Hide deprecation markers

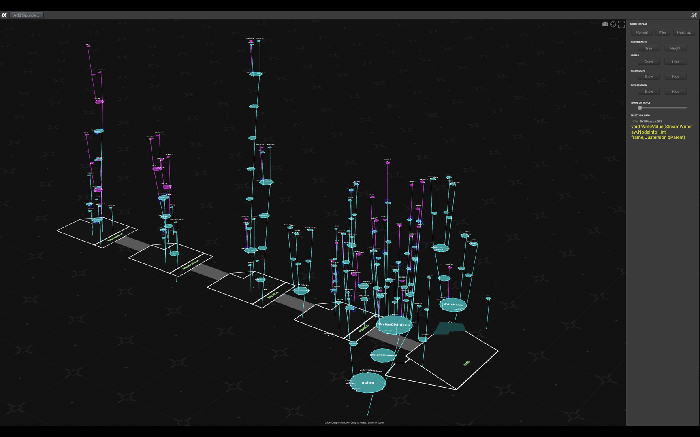tap(675, 91)
